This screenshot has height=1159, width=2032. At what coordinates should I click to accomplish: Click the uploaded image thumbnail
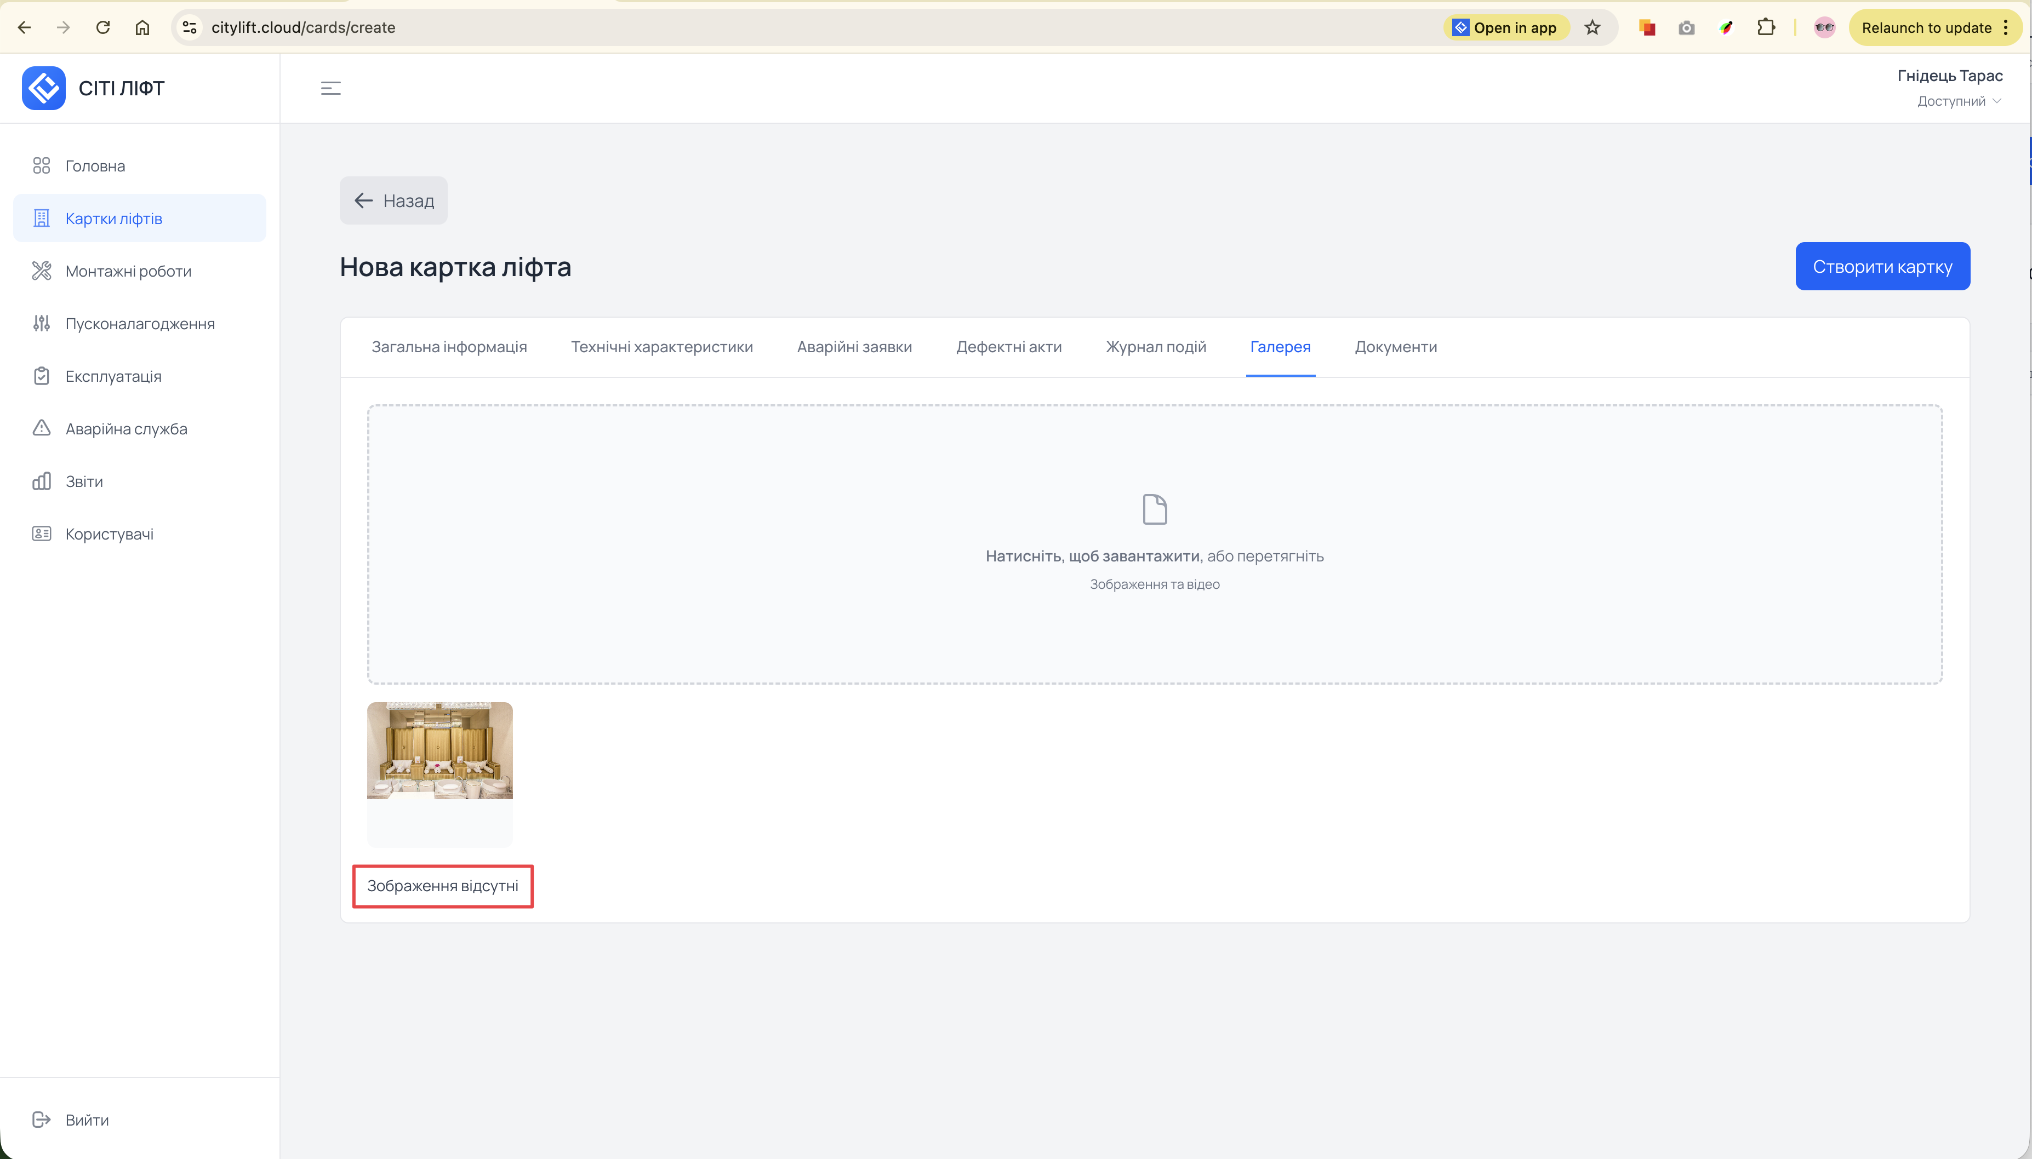click(439, 750)
